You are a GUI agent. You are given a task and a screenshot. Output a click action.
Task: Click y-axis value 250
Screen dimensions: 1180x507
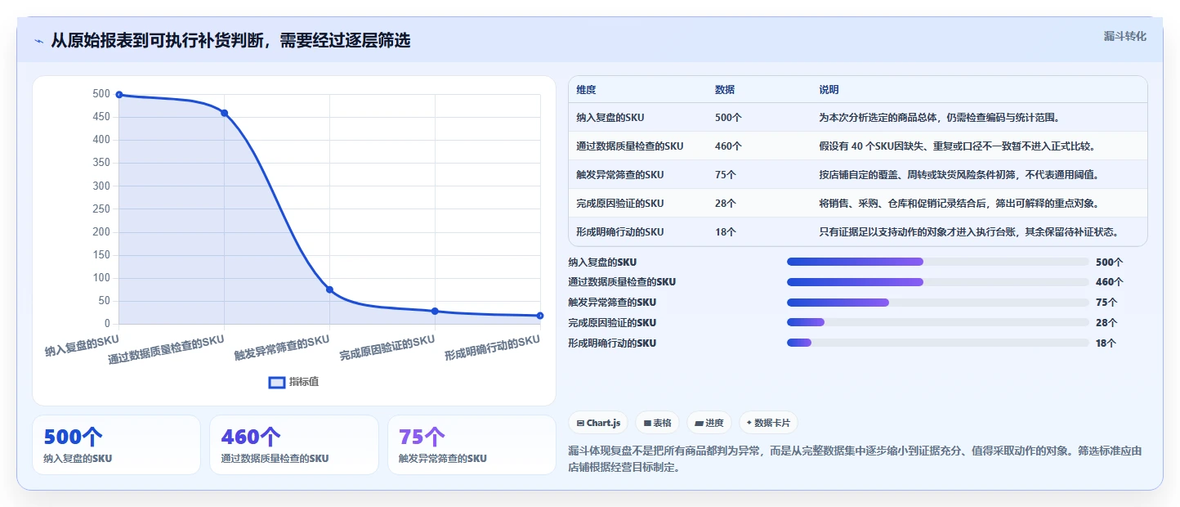pyautogui.click(x=101, y=209)
